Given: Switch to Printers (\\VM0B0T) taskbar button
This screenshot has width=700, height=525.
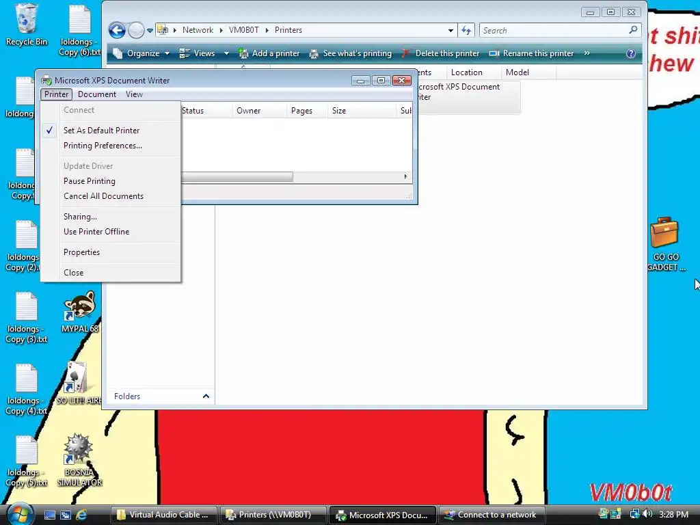Looking at the screenshot, I should click(x=273, y=515).
